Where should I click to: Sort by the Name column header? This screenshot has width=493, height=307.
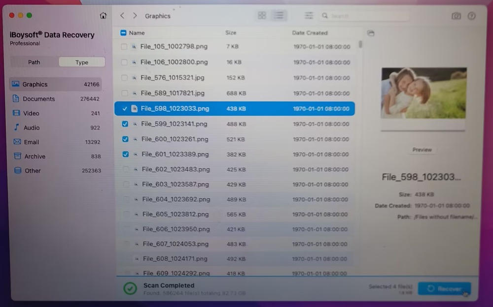point(137,32)
